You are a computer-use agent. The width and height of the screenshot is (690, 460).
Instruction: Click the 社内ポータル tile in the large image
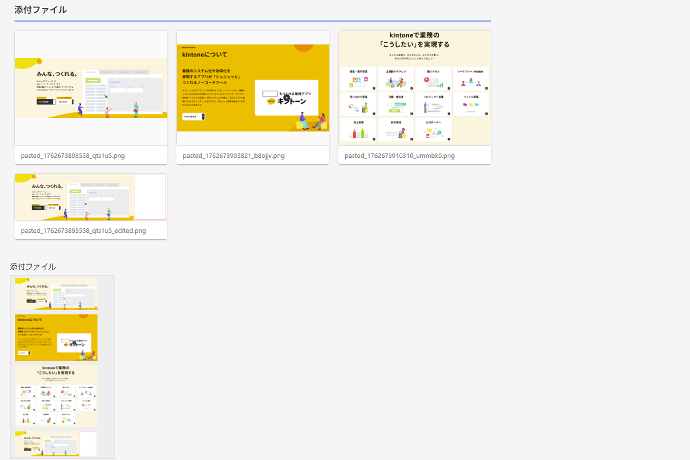[433, 129]
